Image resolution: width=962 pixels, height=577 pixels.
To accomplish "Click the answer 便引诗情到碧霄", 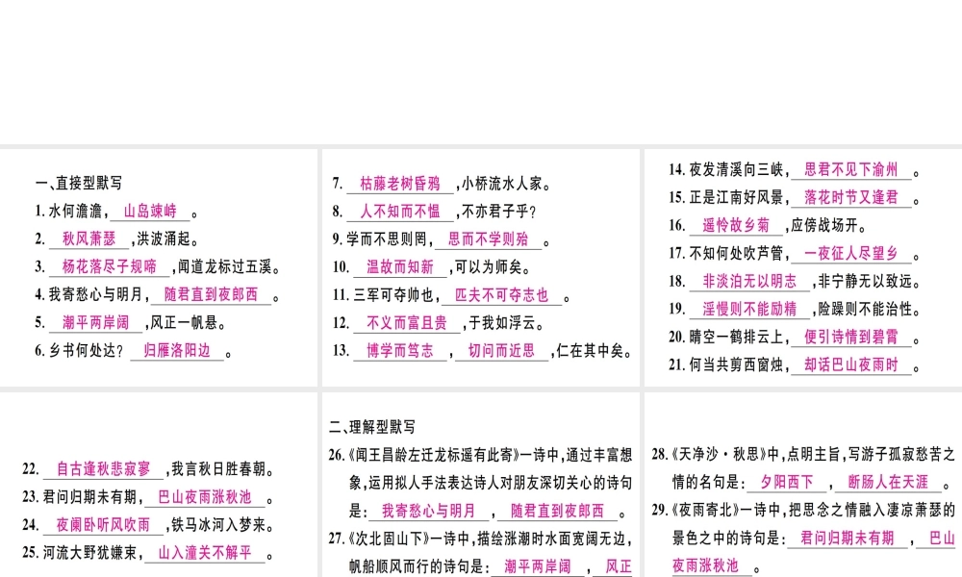I will pos(851,337).
